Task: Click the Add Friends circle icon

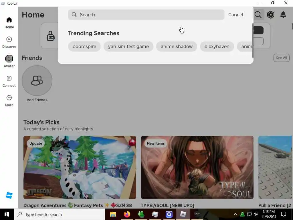Action: coord(37,80)
